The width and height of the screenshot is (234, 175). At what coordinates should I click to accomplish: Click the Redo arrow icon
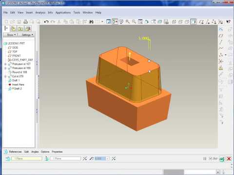point(53,21)
